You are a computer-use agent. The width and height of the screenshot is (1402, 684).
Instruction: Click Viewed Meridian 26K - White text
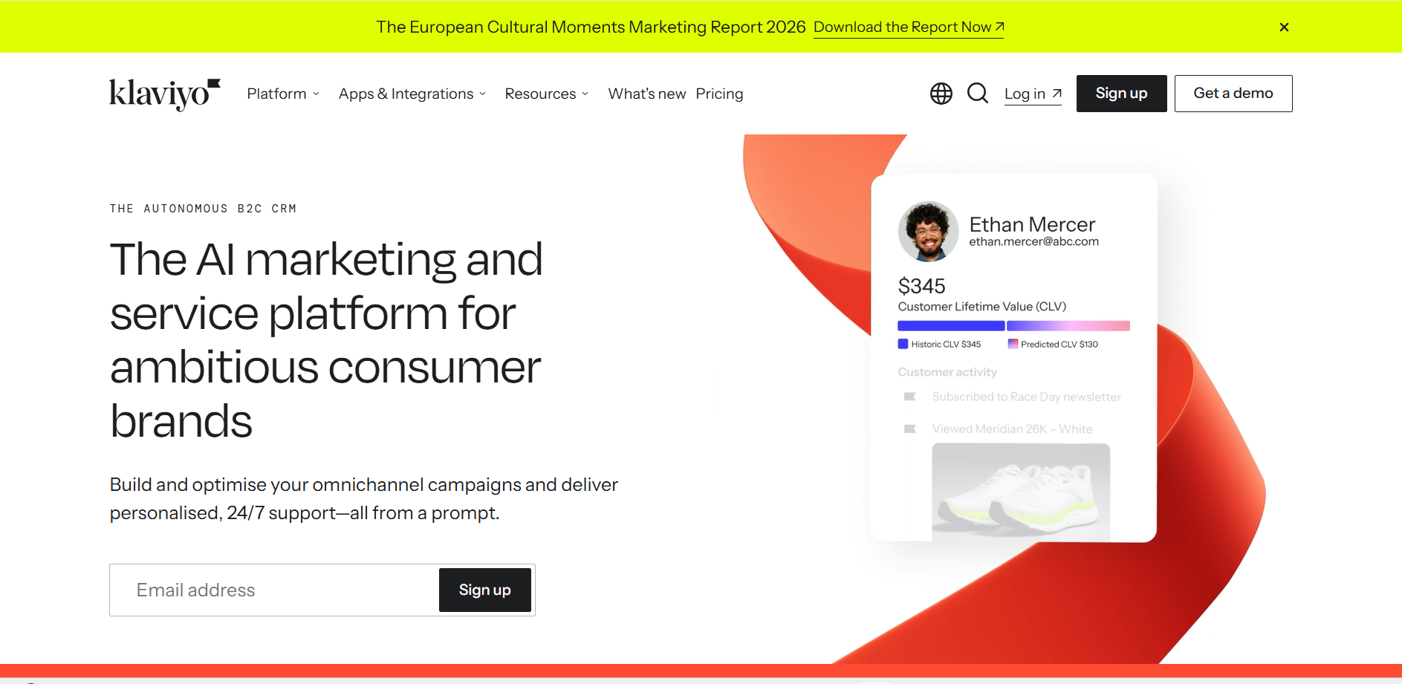1012,429
